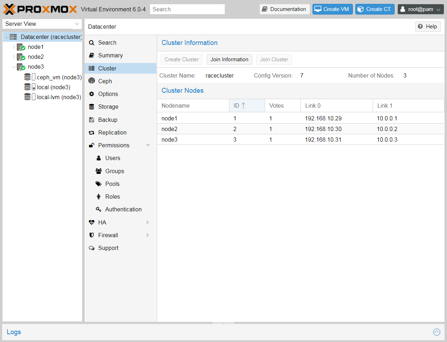Click the people icon next to Groups
The width and height of the screenshot is (447, 342).
coord(99,171)
